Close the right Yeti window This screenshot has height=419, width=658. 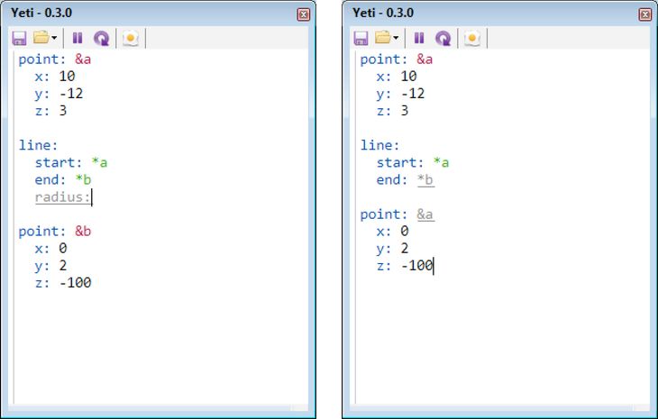(x=645, y=14)
